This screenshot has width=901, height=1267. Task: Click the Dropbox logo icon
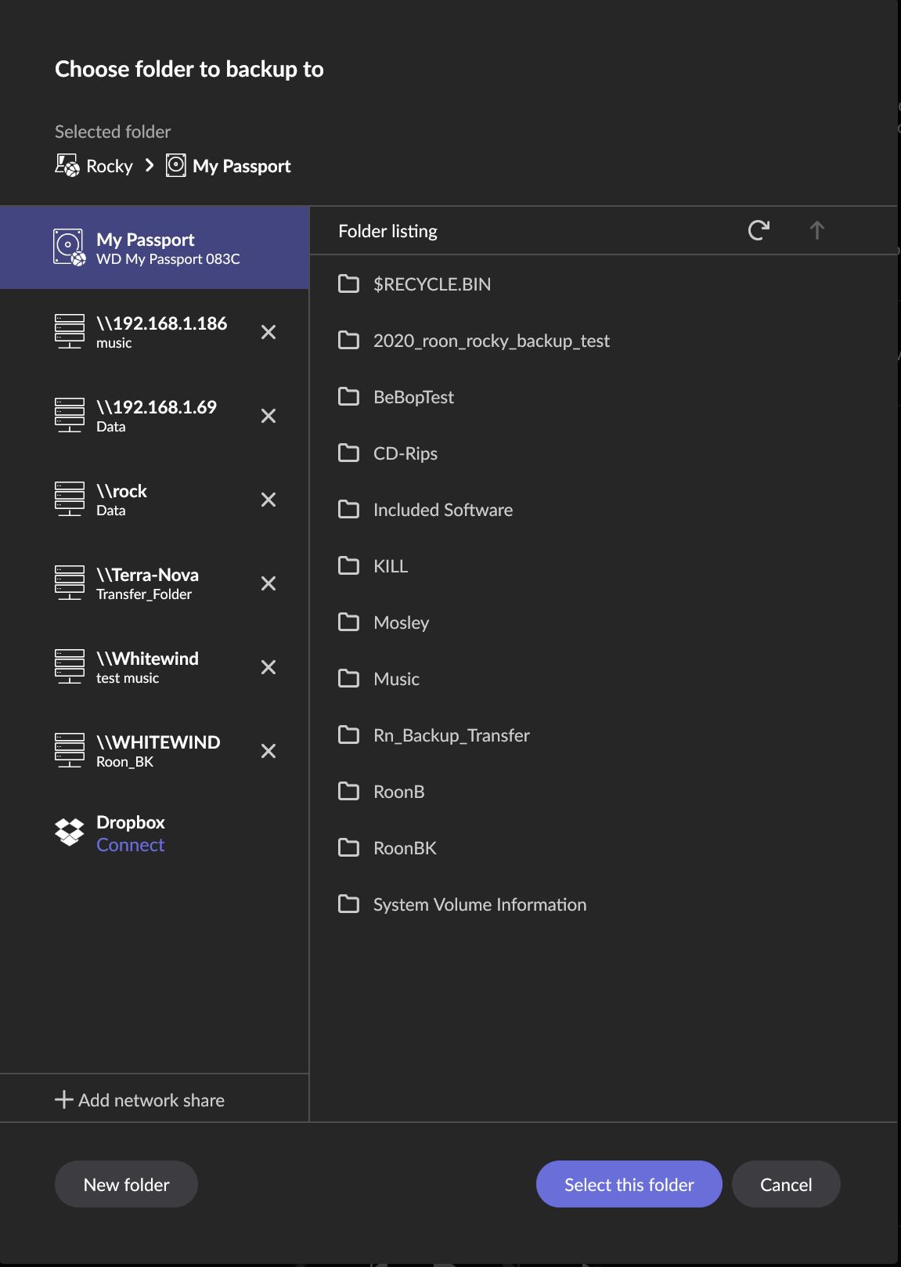(69, 832)
